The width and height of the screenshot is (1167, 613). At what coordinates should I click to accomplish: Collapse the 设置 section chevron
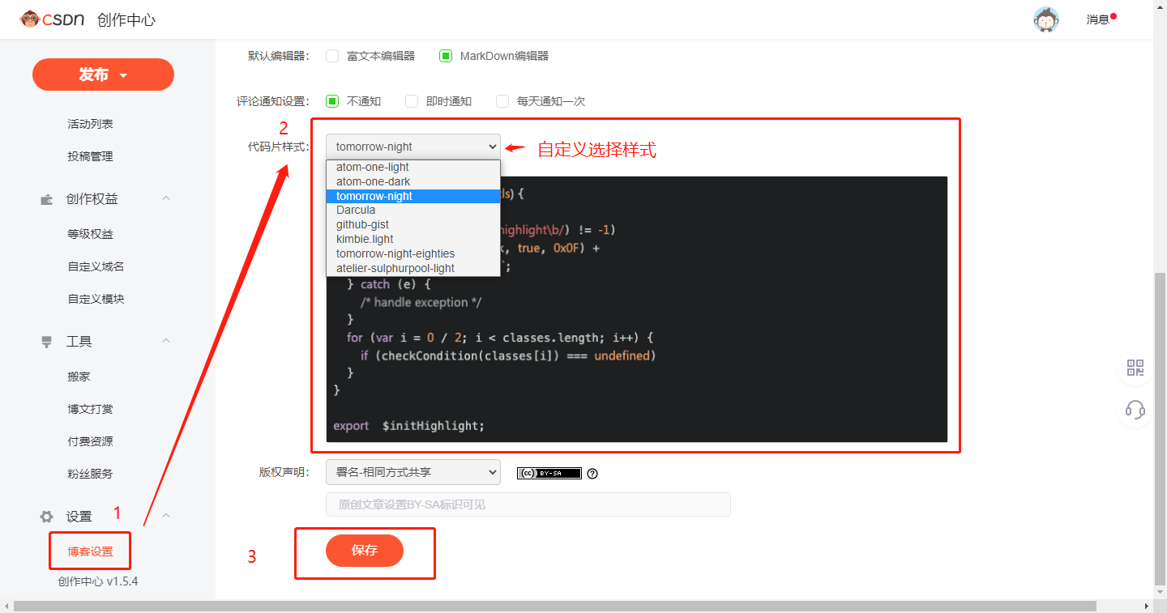pos(166,515)
